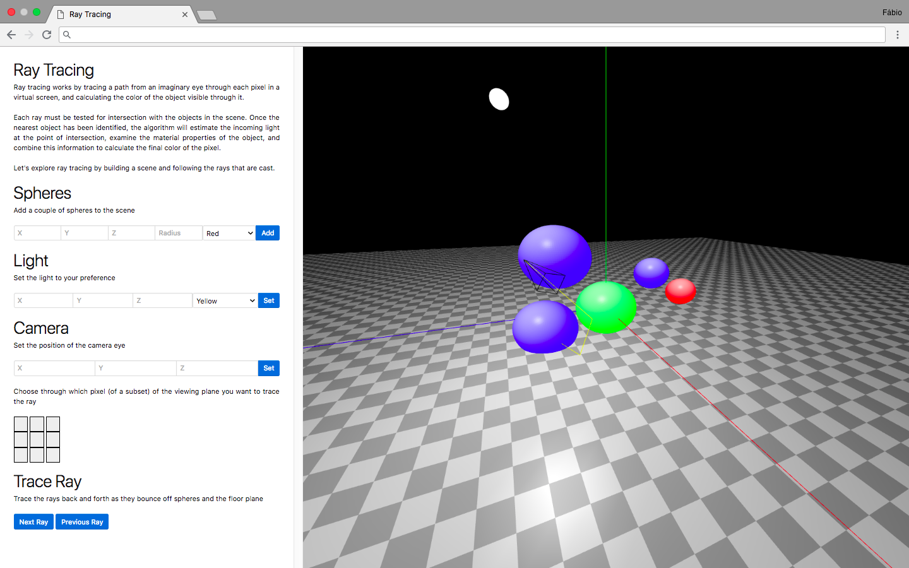
Task: Open the light color Yellow dropdown
Action: tap(225, 300)
